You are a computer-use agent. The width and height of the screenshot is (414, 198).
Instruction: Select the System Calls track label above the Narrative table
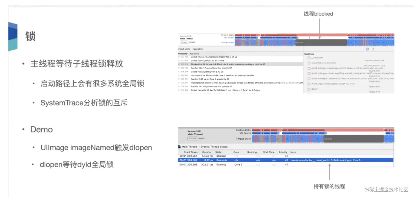227,35
